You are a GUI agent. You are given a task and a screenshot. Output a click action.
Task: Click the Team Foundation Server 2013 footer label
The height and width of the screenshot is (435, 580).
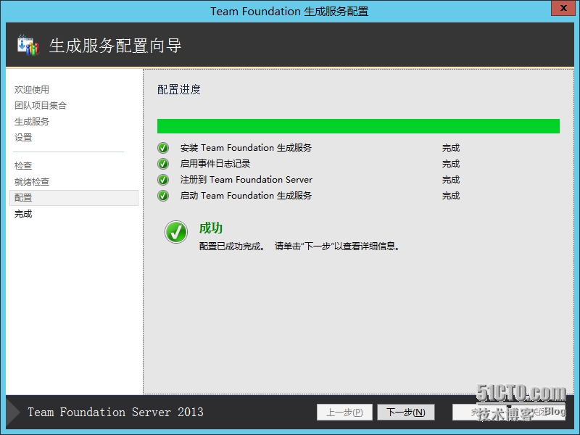(115, 412)
